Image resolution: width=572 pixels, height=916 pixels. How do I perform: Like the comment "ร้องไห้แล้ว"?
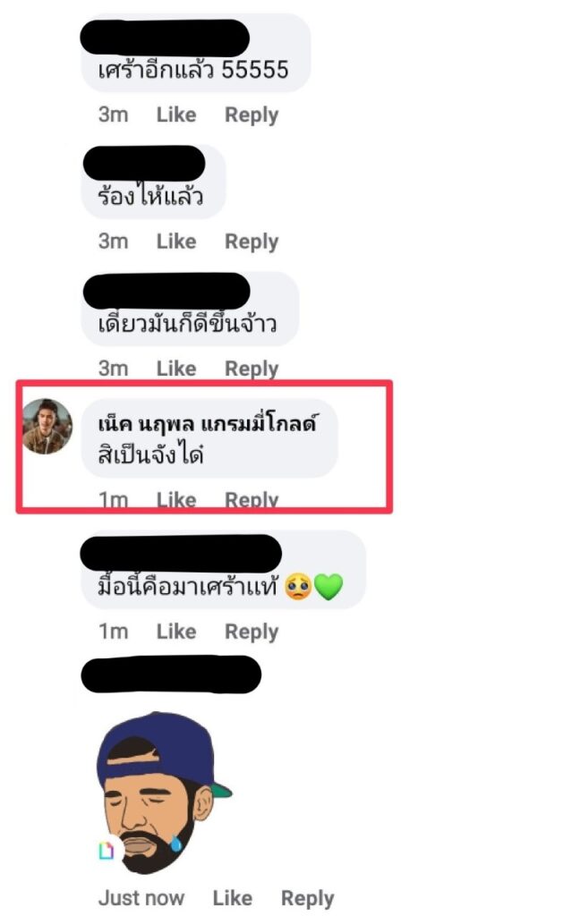pyautogui.click(x=176, y=242)
